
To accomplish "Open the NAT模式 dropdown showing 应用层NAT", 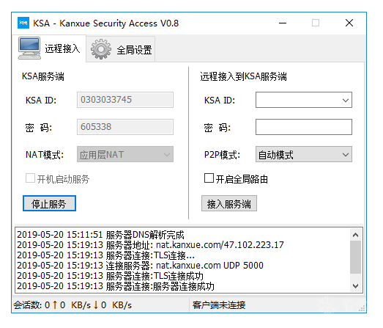I will point(125,154).
